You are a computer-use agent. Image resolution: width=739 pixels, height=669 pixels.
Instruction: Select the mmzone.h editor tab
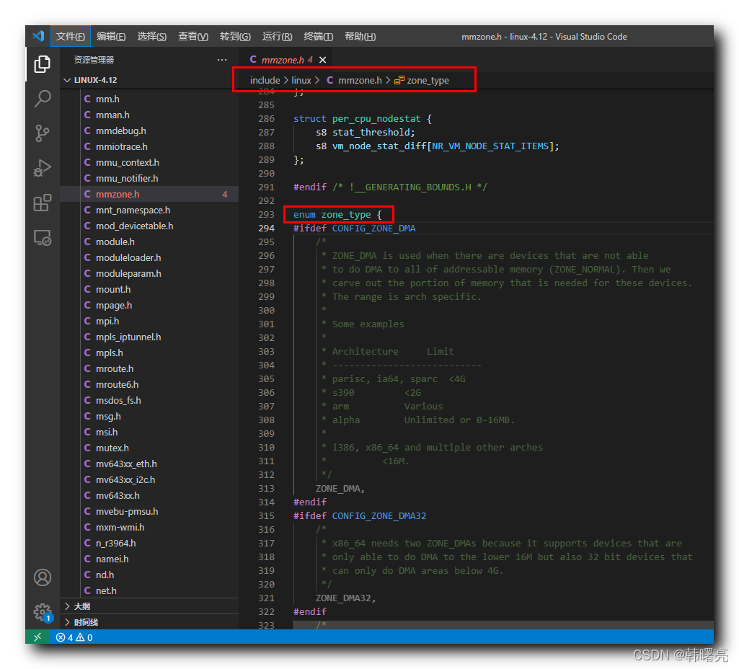(286, 60)
